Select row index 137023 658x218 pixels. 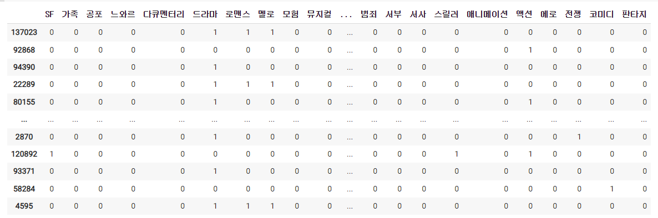(x=24, y=32)
